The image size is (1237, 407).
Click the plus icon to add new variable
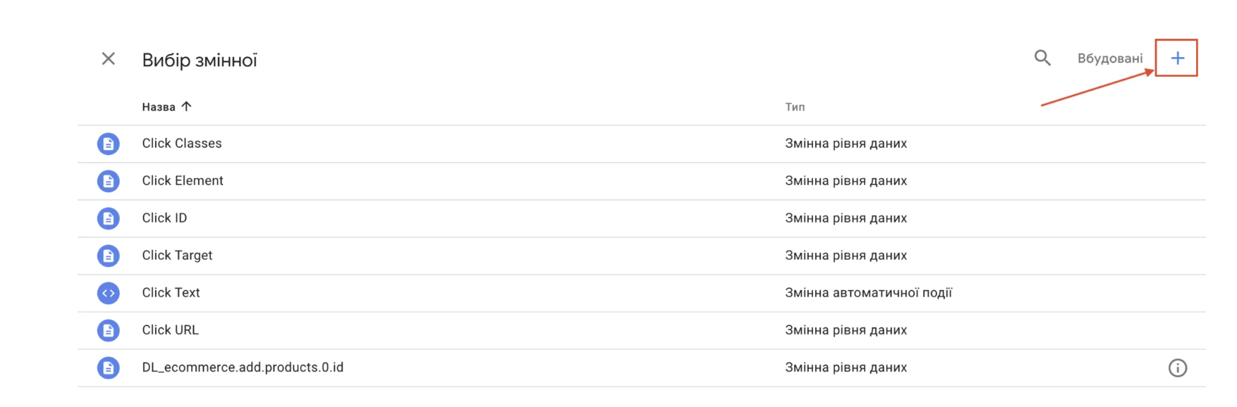1177,58
